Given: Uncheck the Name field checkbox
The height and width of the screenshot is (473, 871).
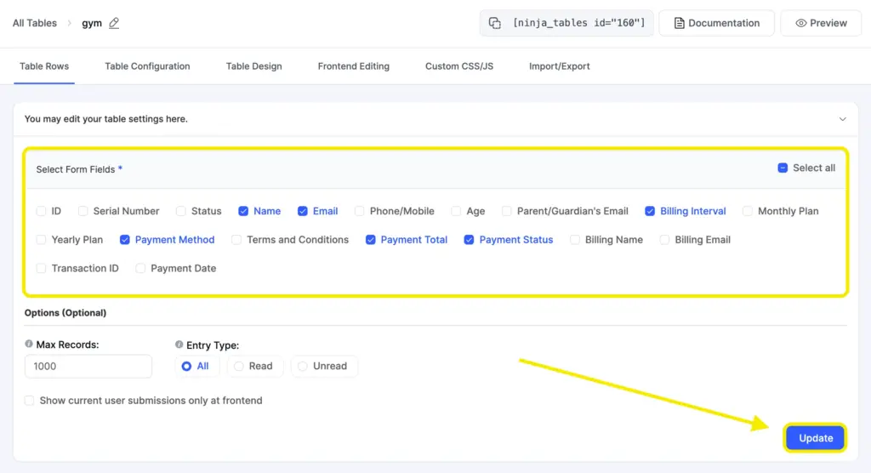Looking at the screenshot, I should click(243, 211).
